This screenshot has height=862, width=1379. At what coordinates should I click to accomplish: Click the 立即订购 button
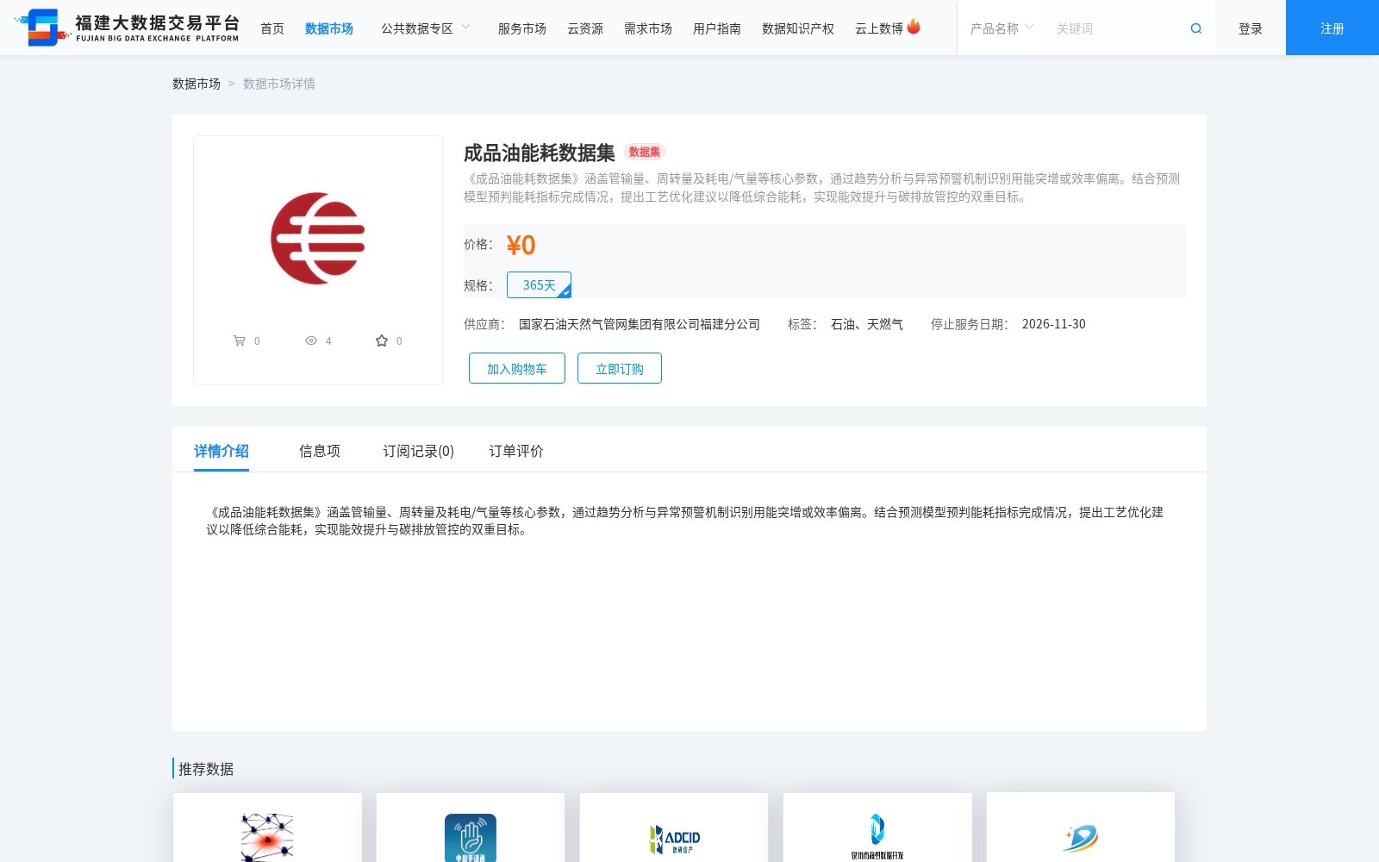pos(620,368)
